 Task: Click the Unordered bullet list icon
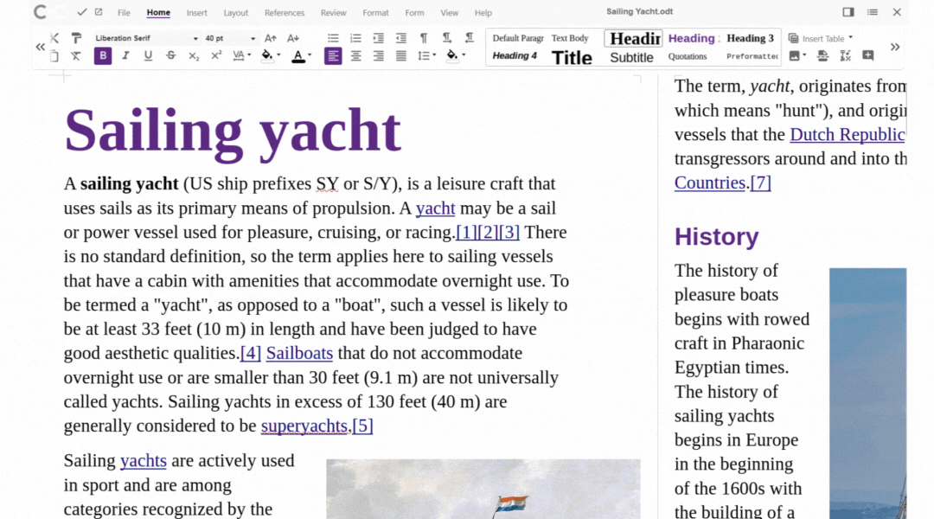333,38
